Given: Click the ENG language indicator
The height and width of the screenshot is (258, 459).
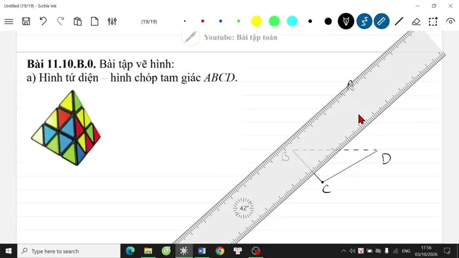Looking at the screenshot, I should pos(406,251).
